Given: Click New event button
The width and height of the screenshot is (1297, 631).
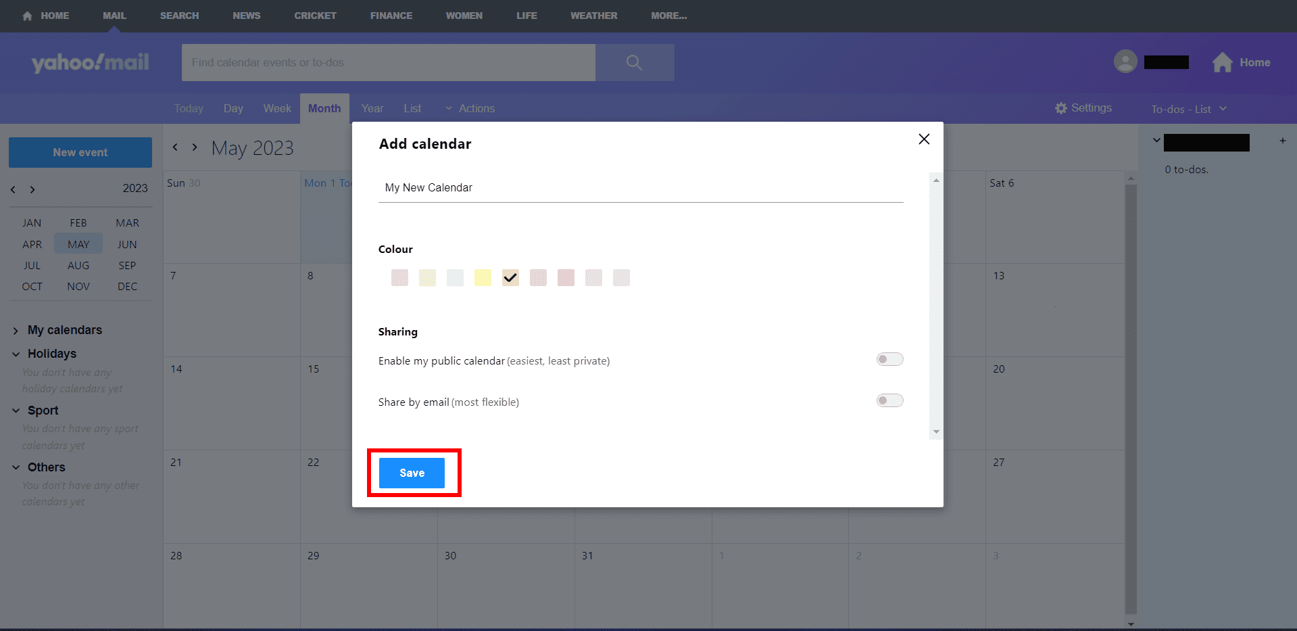Looking at the screenshot, I should (80, 152).
